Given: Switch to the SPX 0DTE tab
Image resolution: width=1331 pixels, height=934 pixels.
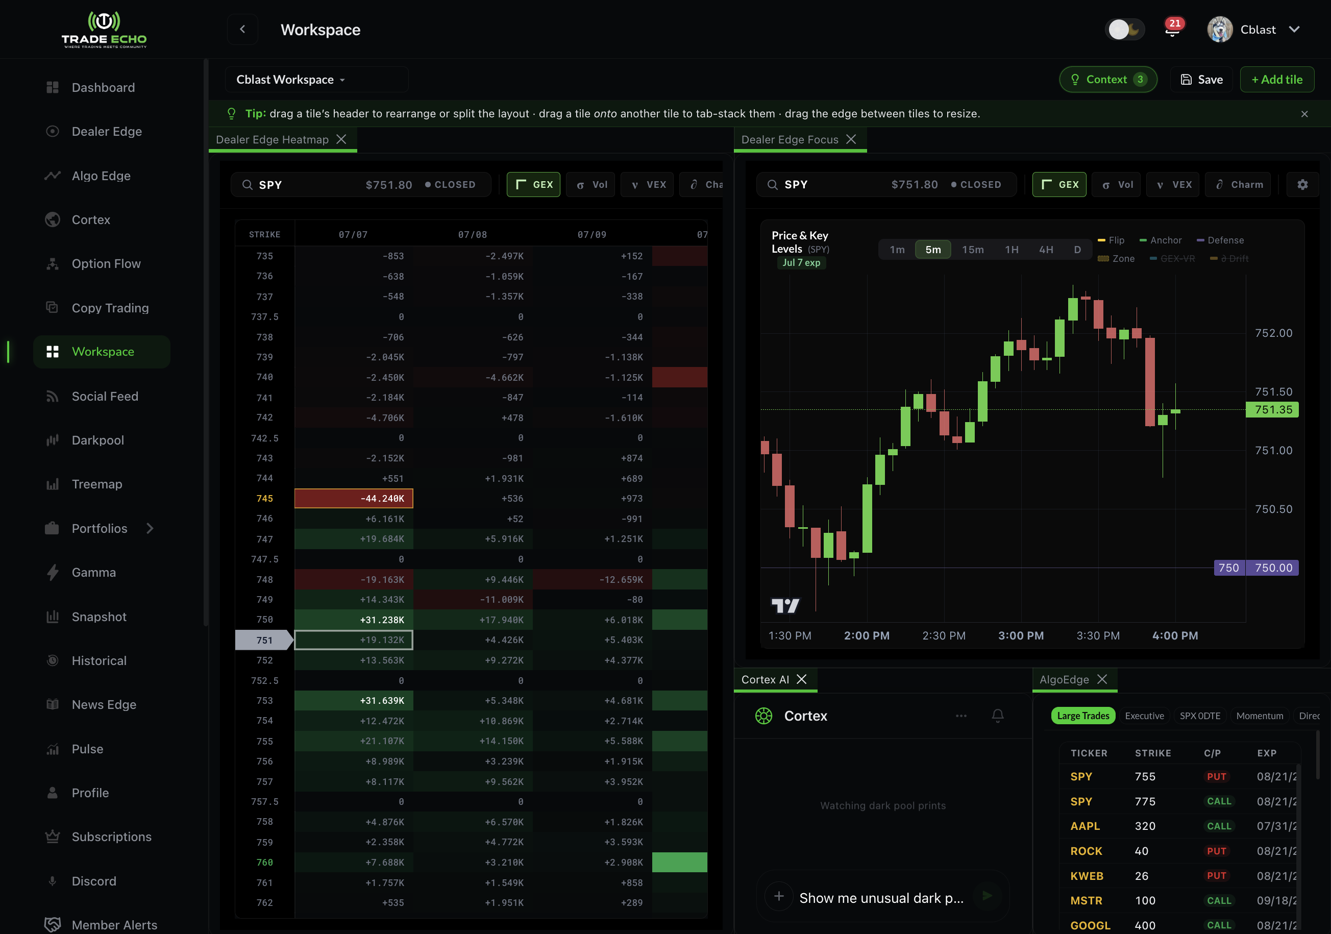Looking at the screenshot, I should coord(1199,716).
